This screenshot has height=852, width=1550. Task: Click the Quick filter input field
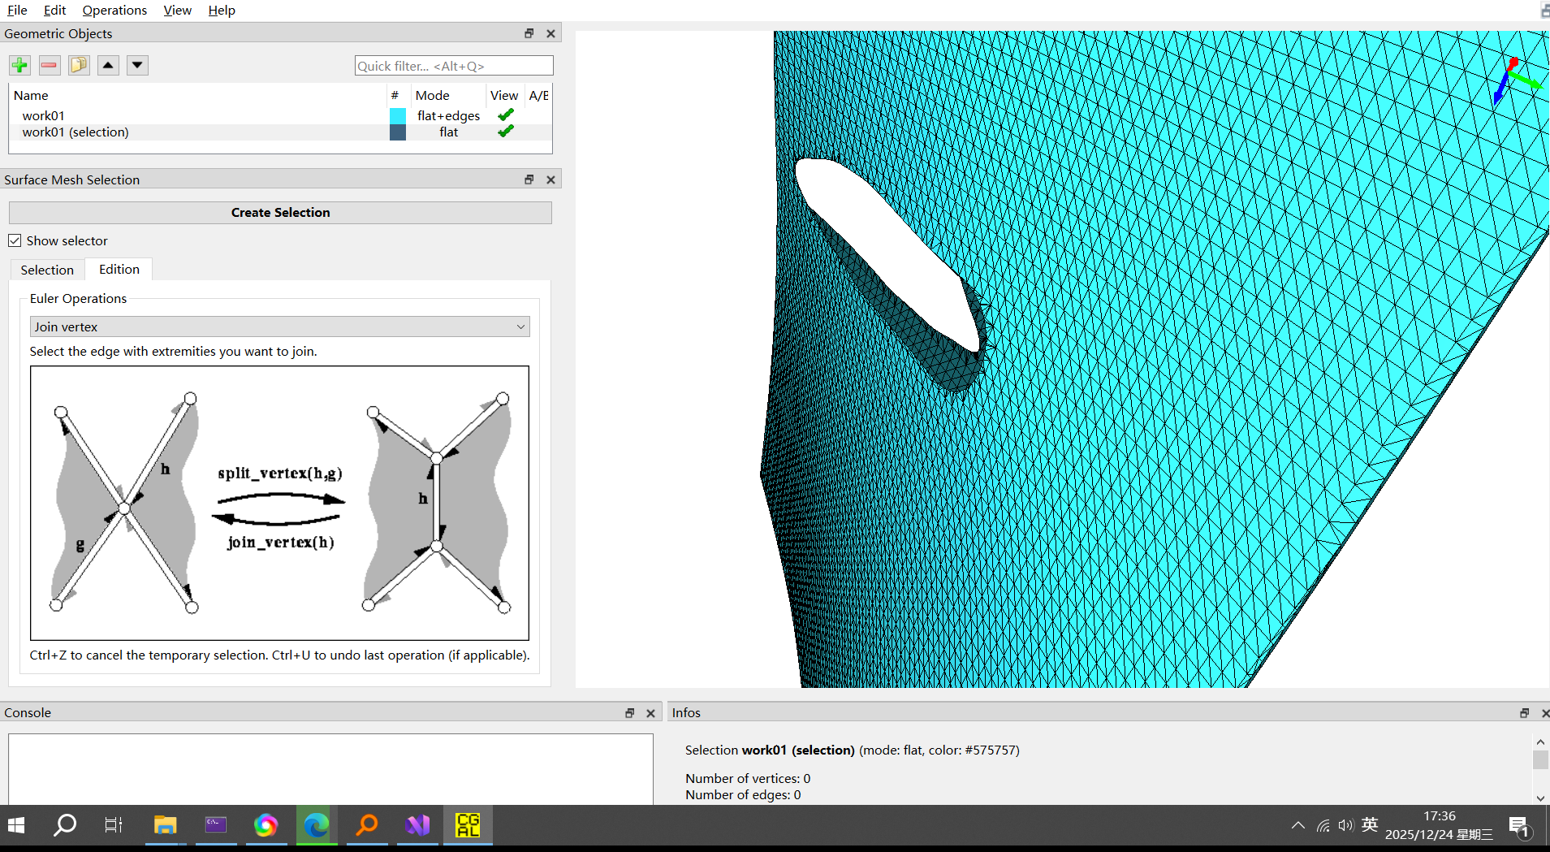click(454, 66)
